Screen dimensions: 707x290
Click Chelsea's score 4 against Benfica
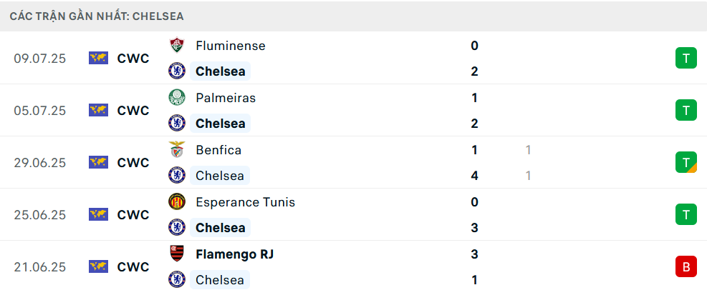474,175
